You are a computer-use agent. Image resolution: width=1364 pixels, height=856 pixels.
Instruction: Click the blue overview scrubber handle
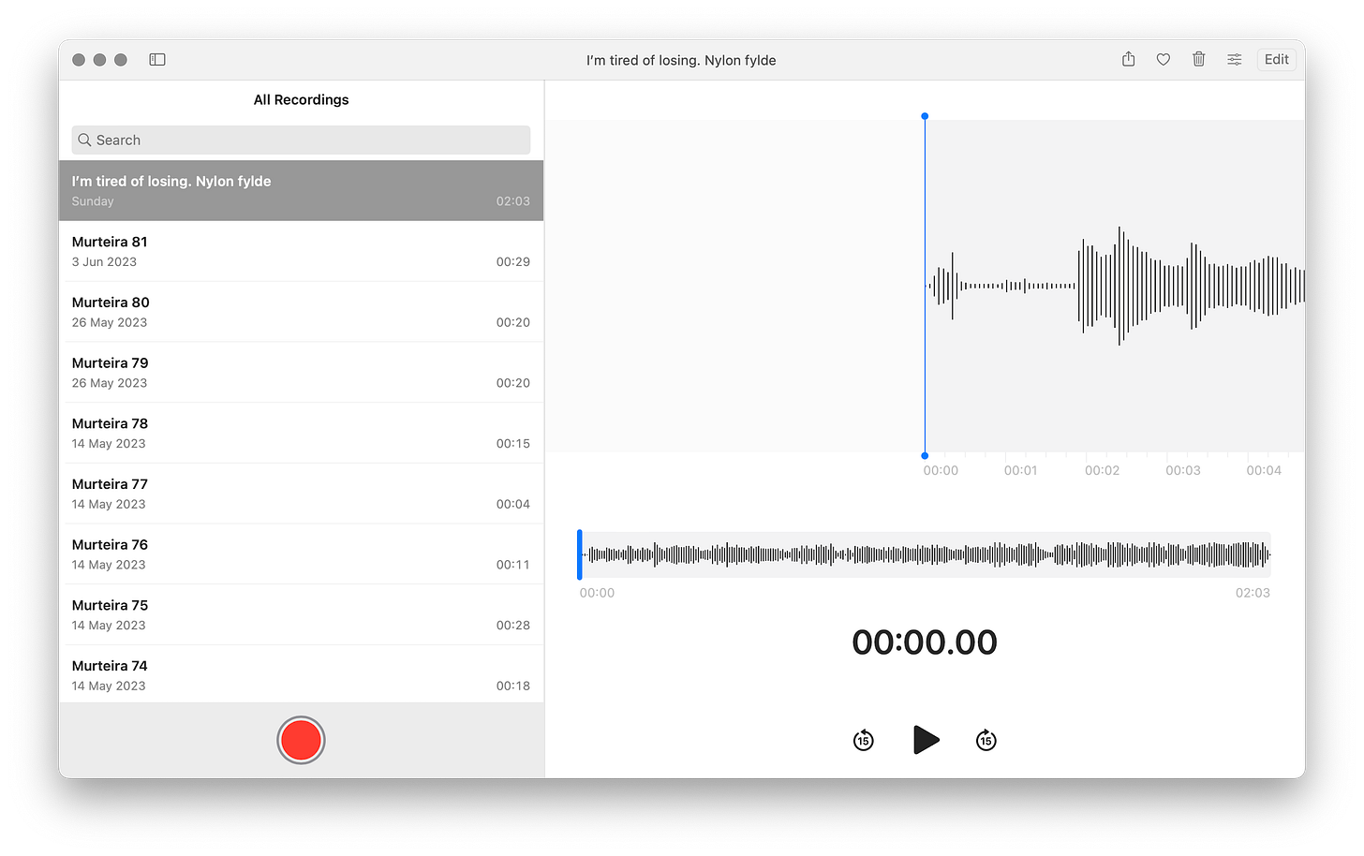click(580, 554)
